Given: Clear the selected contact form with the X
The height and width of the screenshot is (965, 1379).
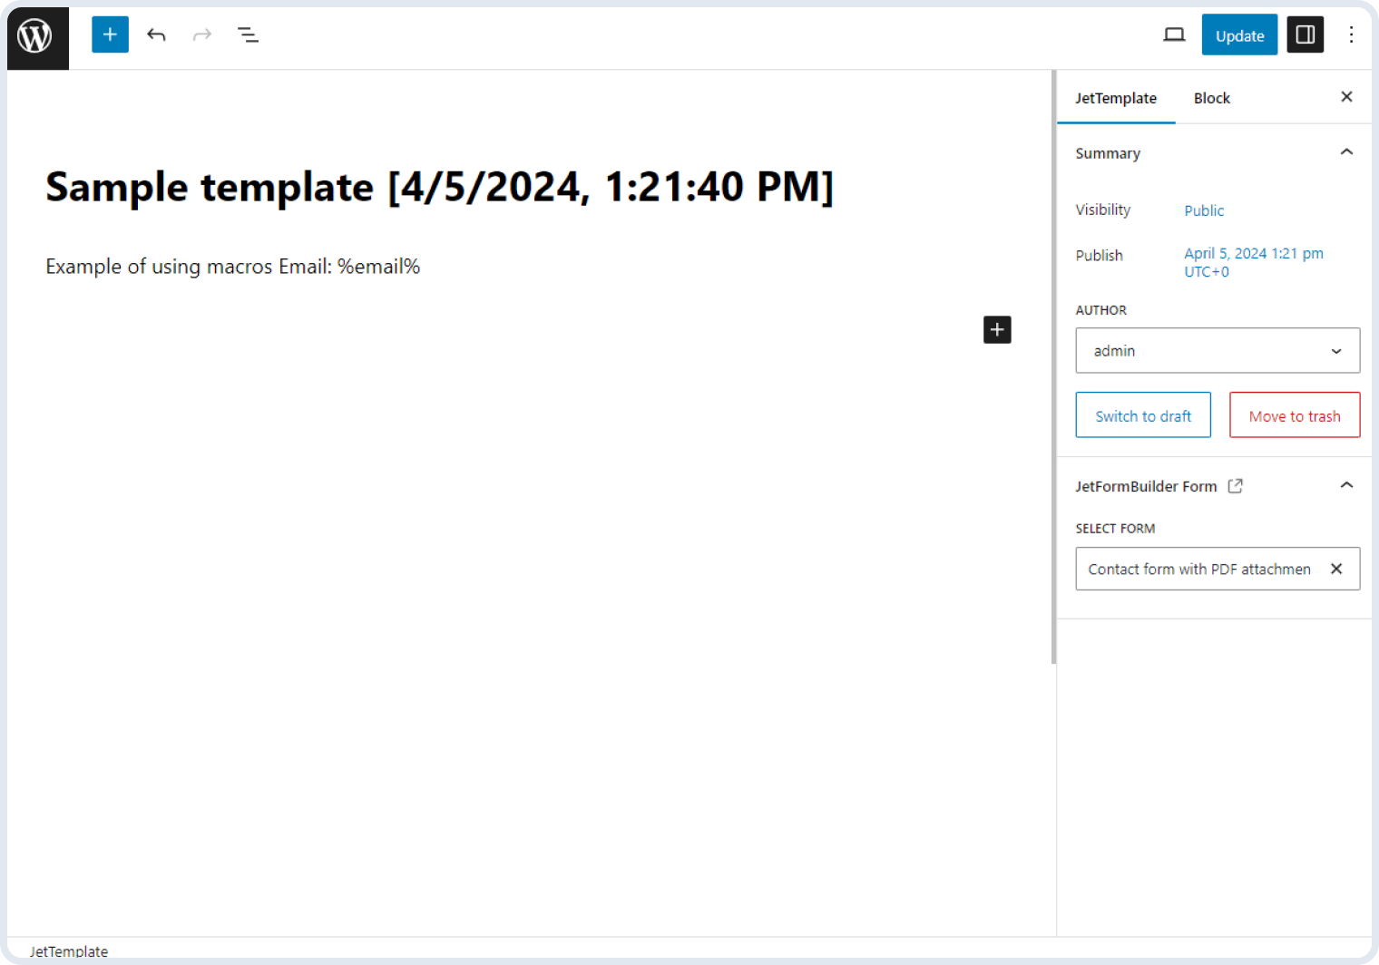Looking at the screenshot, I should (1336, 569).
